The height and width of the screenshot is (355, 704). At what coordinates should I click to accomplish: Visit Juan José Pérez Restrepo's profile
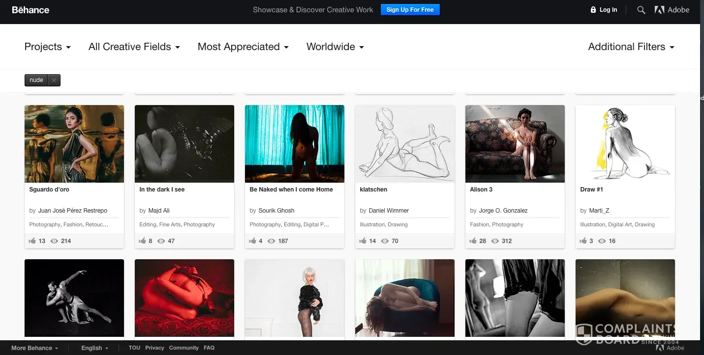click(x=73, y=211)
